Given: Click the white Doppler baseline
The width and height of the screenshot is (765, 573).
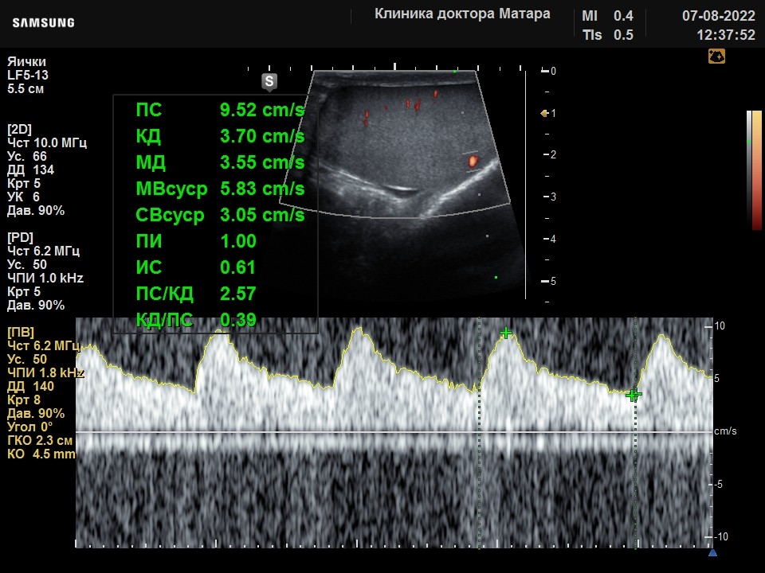Looking at the screenshot, I should click(x=394, y=432).
